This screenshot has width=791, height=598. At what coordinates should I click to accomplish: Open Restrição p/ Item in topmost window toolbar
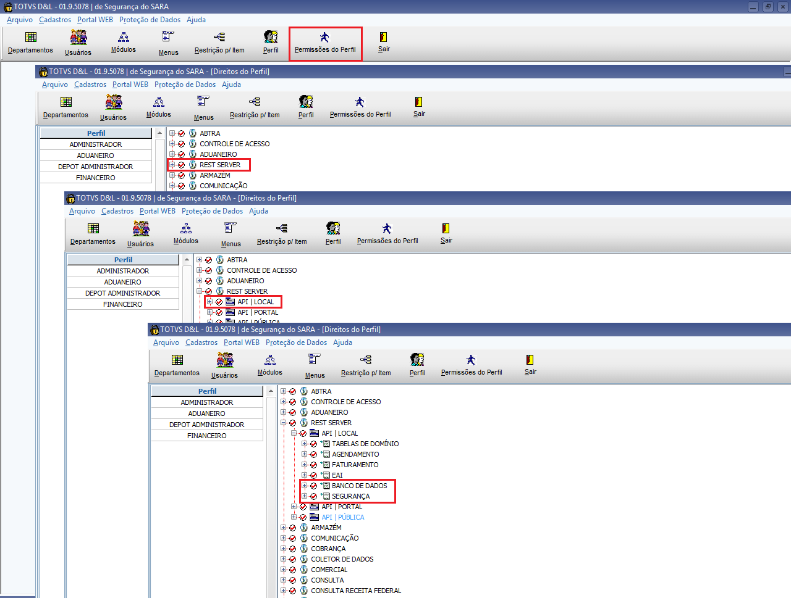[219, 43]
